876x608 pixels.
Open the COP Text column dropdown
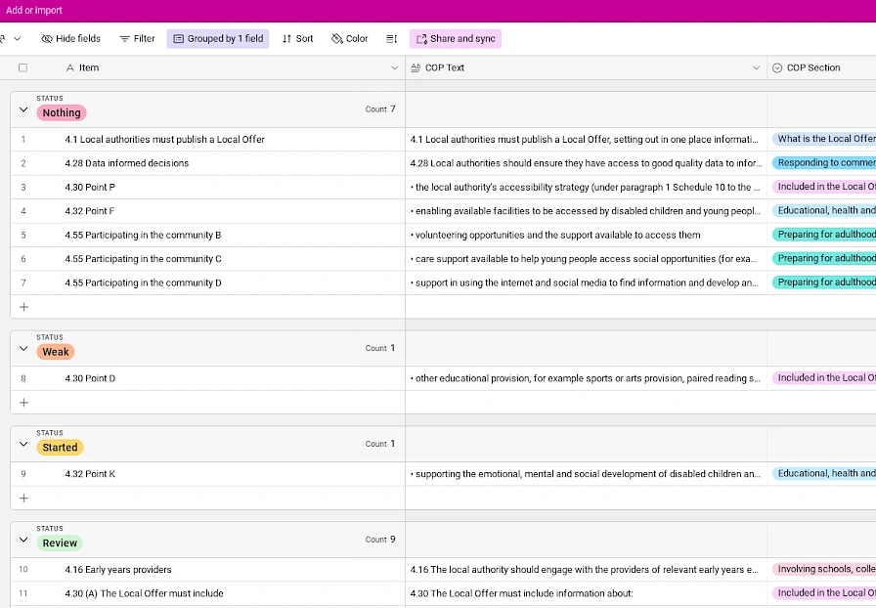[757, 67]
